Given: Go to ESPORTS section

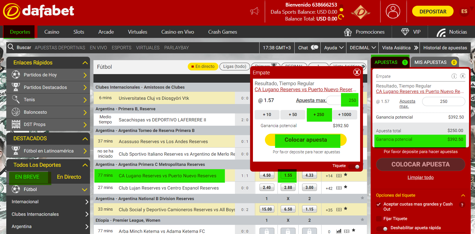Looking at the screenshot, I should tap(121, 48).
